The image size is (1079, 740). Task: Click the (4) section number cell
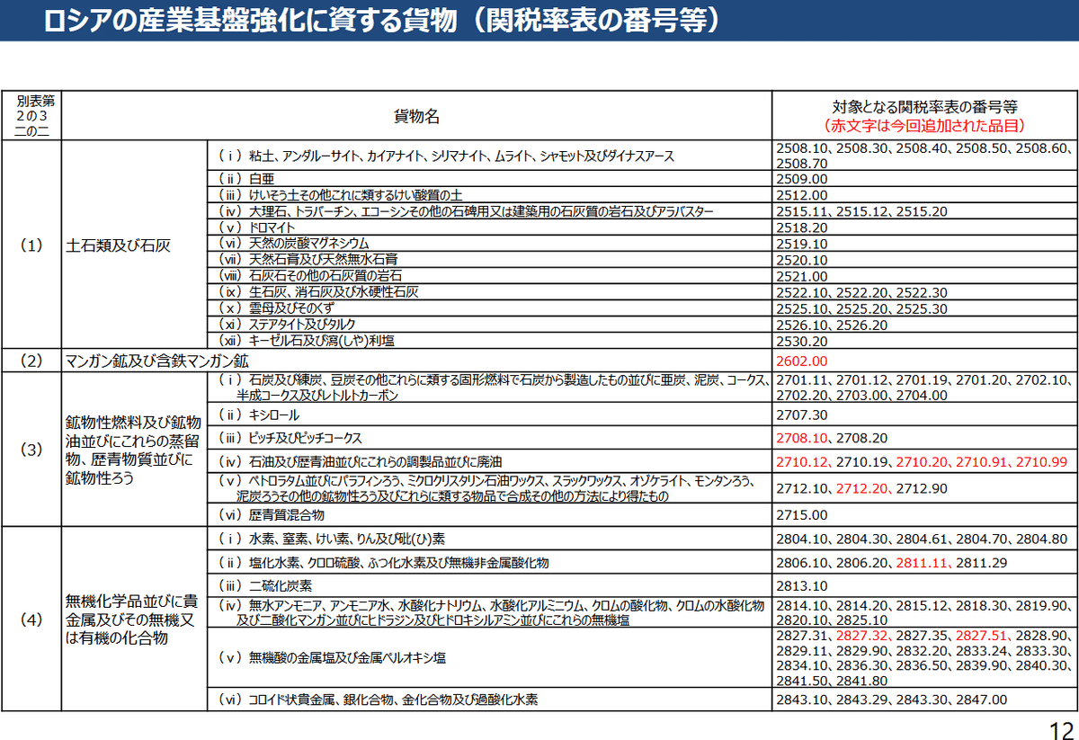(x=31, y=619)
